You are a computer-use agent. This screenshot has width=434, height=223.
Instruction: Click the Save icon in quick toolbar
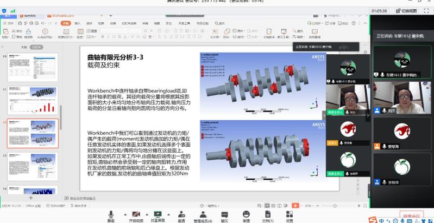tap(20, 23)
